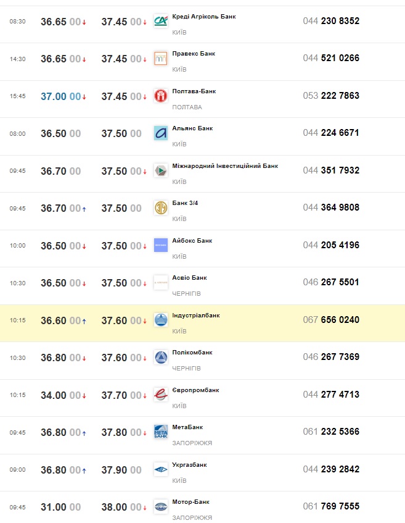
Task: Click the Індустріалбанк logo icon
Action: click(x=161, y=320)
